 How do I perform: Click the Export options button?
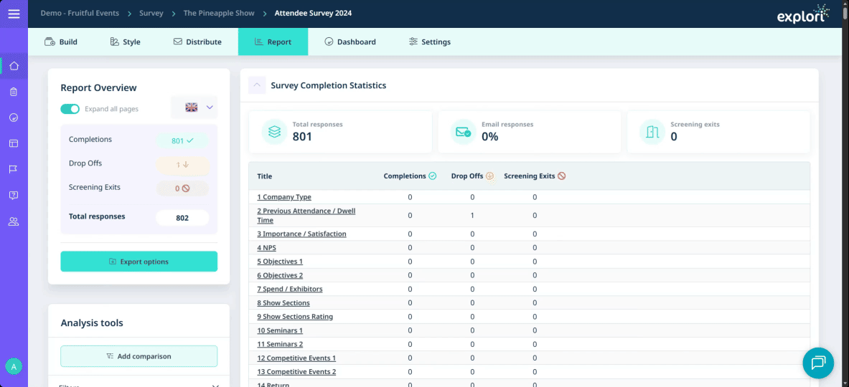139,262
